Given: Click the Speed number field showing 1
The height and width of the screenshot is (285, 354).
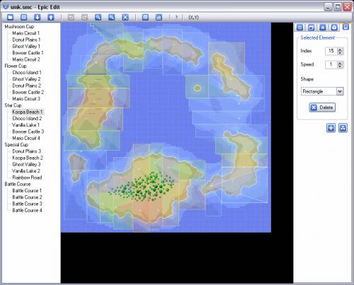Looking at the screenshot, I should [x=331, y=64].
